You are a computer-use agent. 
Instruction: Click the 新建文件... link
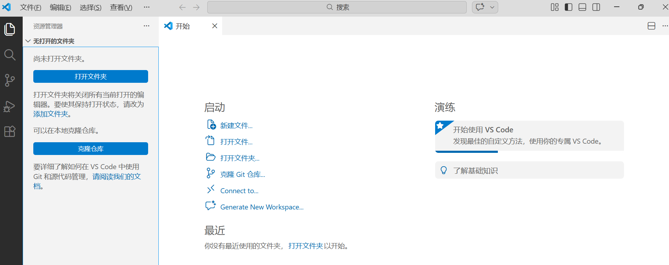pos(236,126)
